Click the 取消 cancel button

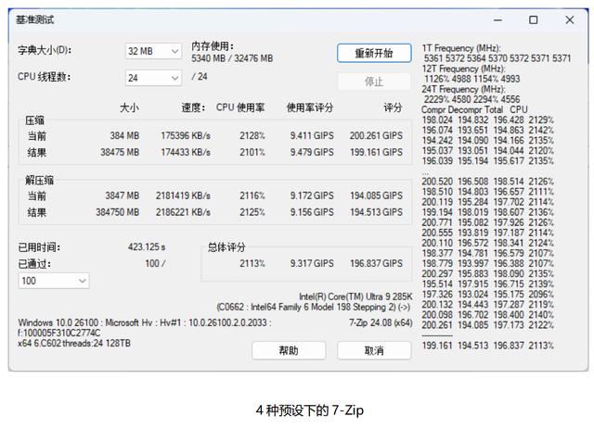tap(374, 350)
